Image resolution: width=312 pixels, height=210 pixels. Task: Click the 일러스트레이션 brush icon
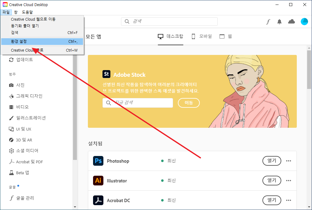(x=11, y=118)
